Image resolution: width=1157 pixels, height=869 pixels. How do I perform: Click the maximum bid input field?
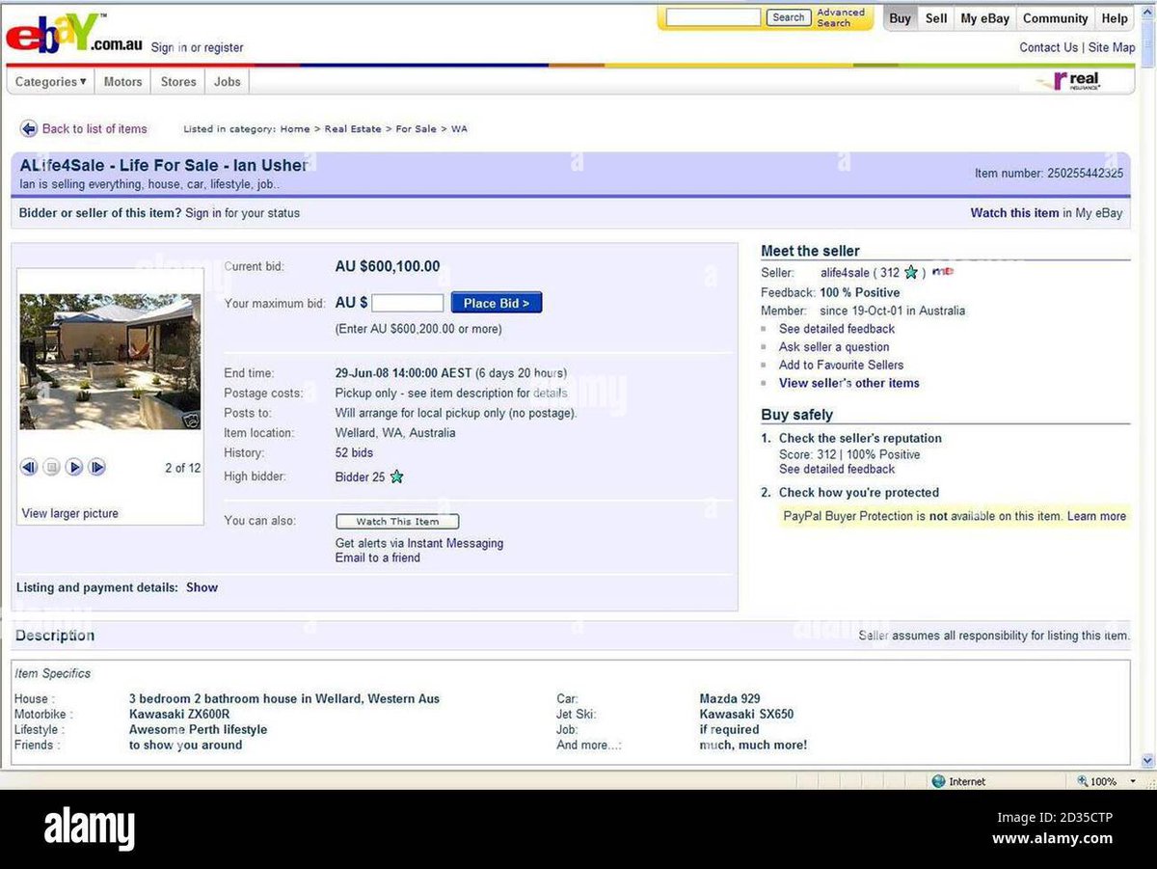[x=408, y=303]
